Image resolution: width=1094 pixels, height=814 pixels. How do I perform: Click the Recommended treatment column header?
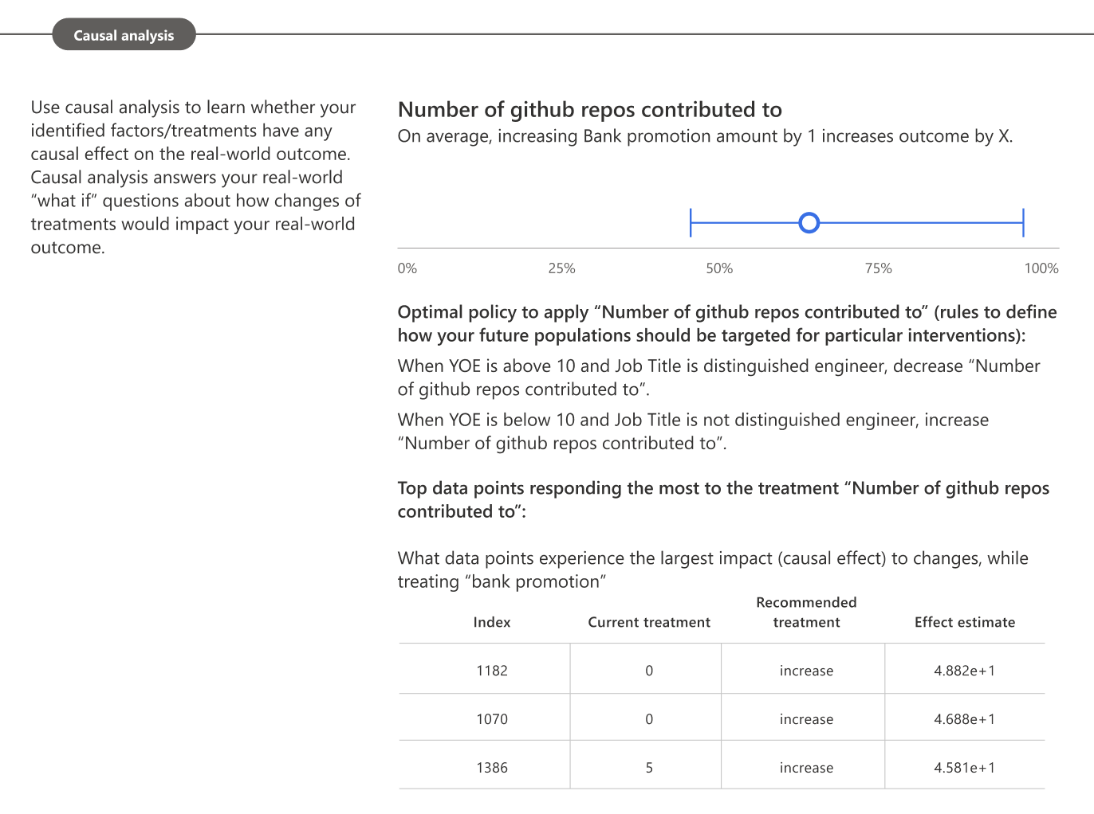click(x=806, y=612)
